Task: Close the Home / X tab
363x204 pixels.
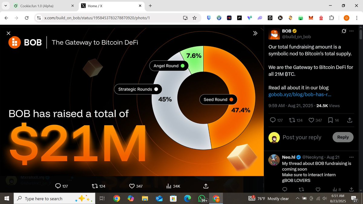Action: pyautogui.click(x=140, y=6)
